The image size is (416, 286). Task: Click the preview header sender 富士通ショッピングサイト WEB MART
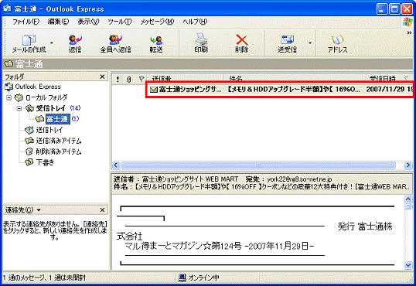click(190, 179)
